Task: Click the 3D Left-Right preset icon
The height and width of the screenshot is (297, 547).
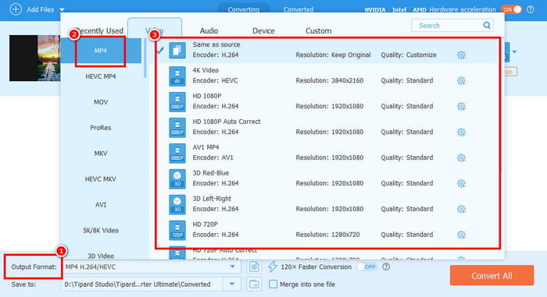Action: 177,205
